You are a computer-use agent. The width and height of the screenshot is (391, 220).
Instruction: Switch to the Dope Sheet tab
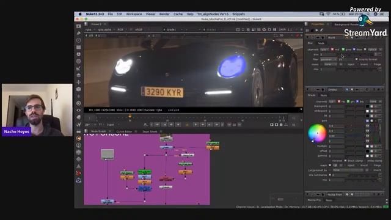coord(150,131)
